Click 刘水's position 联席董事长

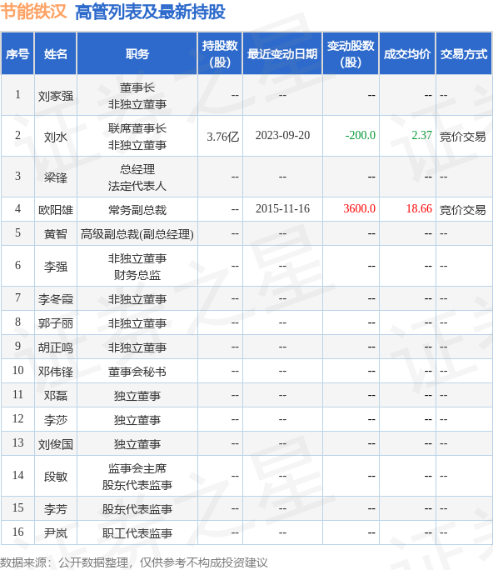point(137,128)
